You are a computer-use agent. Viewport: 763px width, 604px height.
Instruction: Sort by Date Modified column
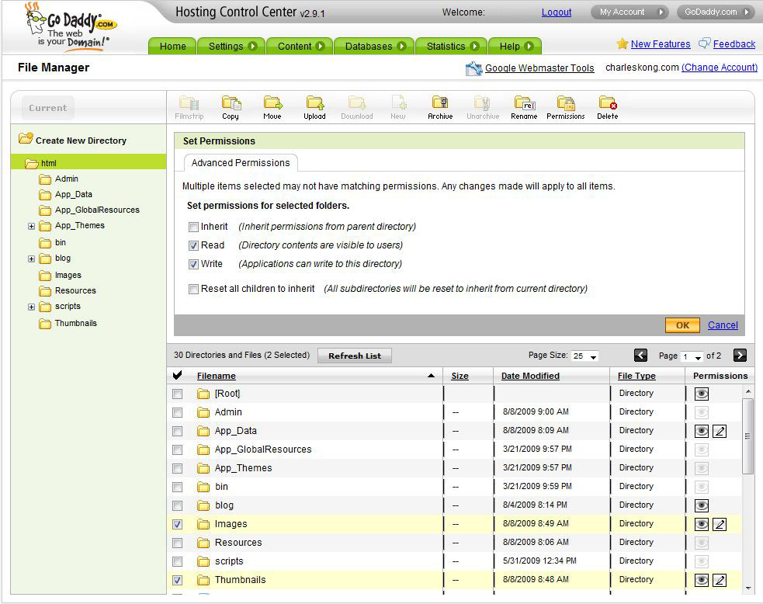(530, 376)
